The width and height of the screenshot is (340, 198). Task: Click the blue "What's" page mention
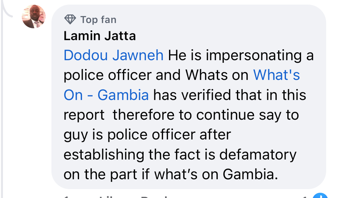pyautogui.click(x=276, y=75)
